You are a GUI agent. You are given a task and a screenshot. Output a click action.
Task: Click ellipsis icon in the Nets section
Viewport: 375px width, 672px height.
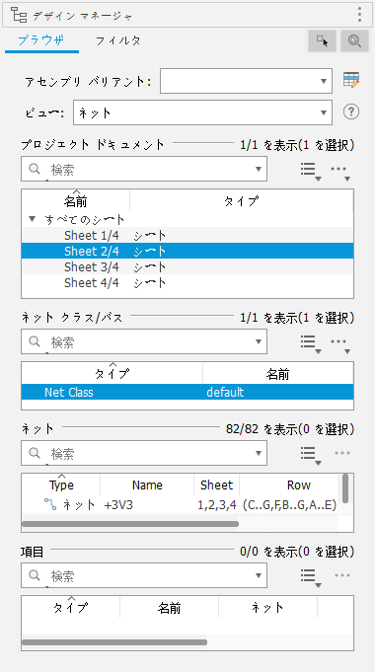342,453
